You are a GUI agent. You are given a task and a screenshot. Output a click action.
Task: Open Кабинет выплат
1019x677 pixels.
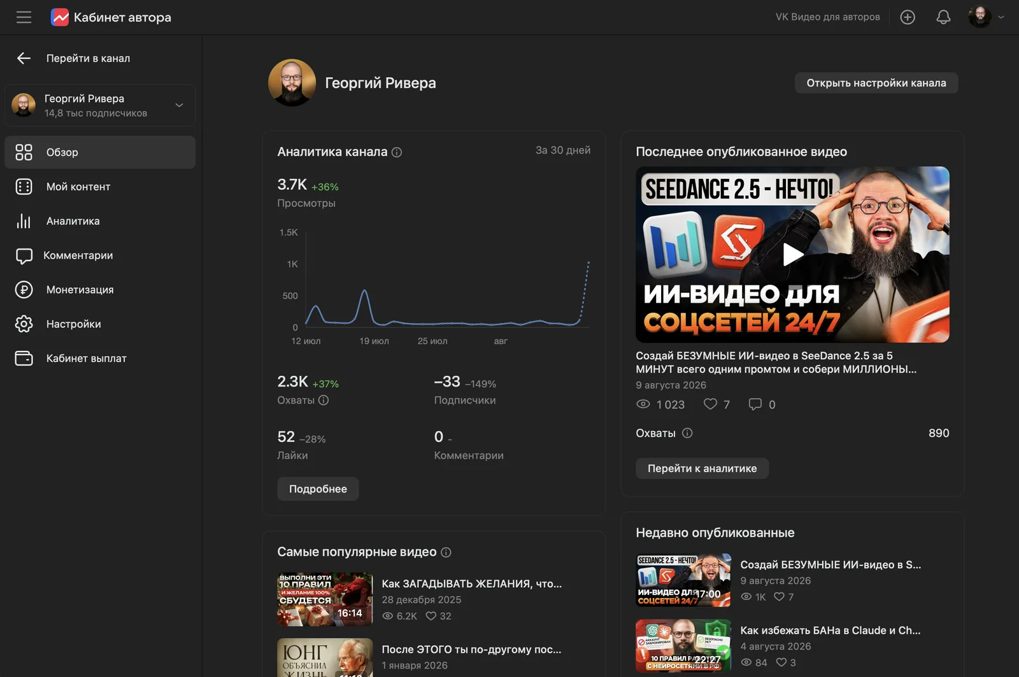[100, 359]
